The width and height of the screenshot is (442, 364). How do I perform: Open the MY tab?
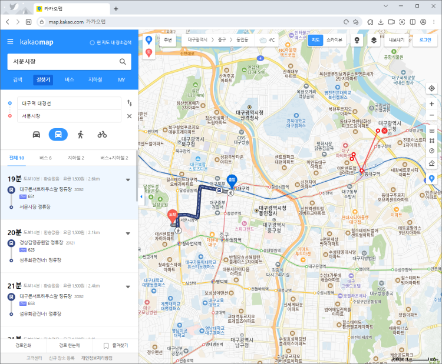coord(121,79)
